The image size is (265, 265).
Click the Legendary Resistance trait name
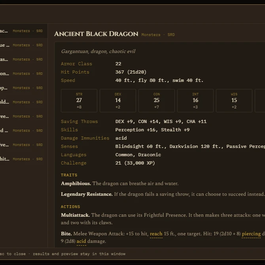(x=87, y=194)
